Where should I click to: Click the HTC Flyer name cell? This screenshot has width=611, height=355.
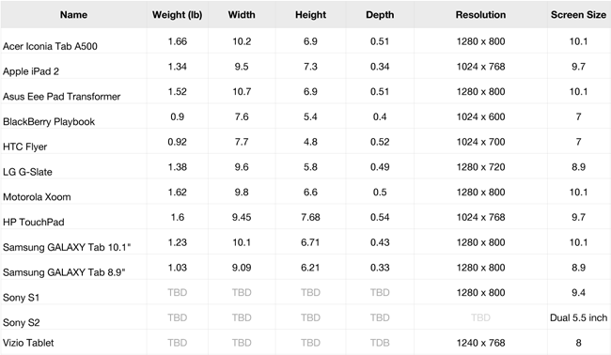tap(25, 147)
